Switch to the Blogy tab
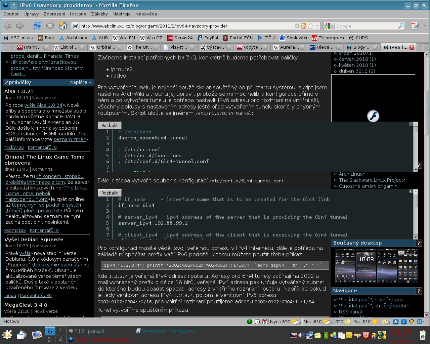Image resolution: width=430 pixels, height=344 pixels. tap(362, 47)
